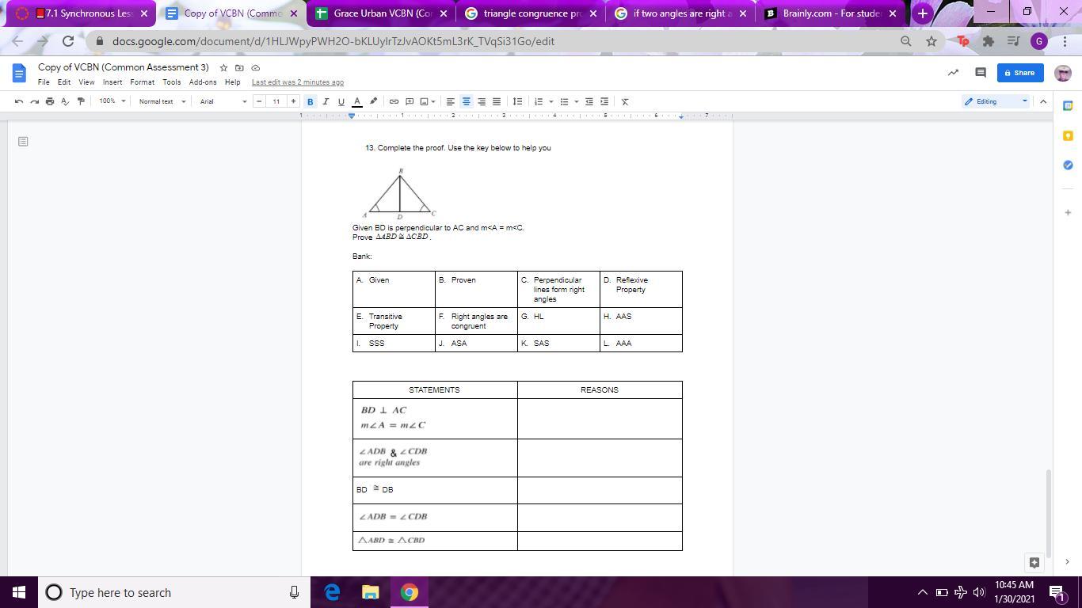This screenshot has width=1082, height=608.
Task: Switch to the Grace Urban VCBN tab
Action: (382, 13)
